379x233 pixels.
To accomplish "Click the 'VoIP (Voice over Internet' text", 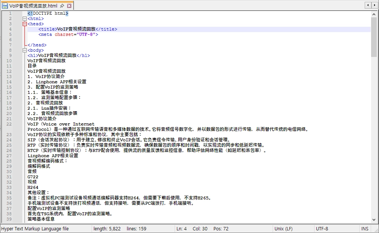I will 61,124.
